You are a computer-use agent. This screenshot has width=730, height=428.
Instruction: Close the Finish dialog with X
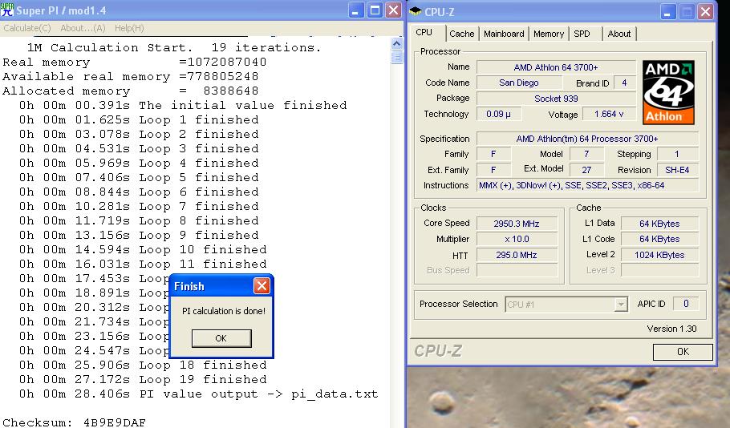tap(262, 285)
